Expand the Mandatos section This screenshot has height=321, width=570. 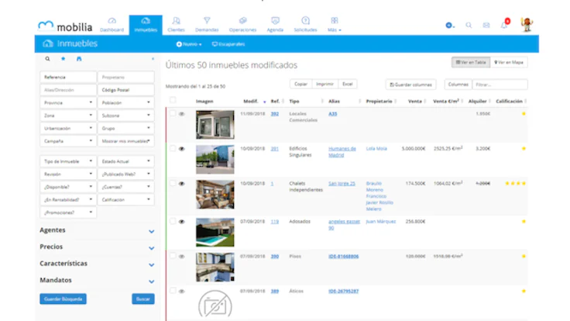tap(97, 281)
